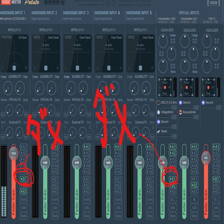224x224 pixels.
Task: Mute Steam with its M button
Action: click(x=175, y=136)
